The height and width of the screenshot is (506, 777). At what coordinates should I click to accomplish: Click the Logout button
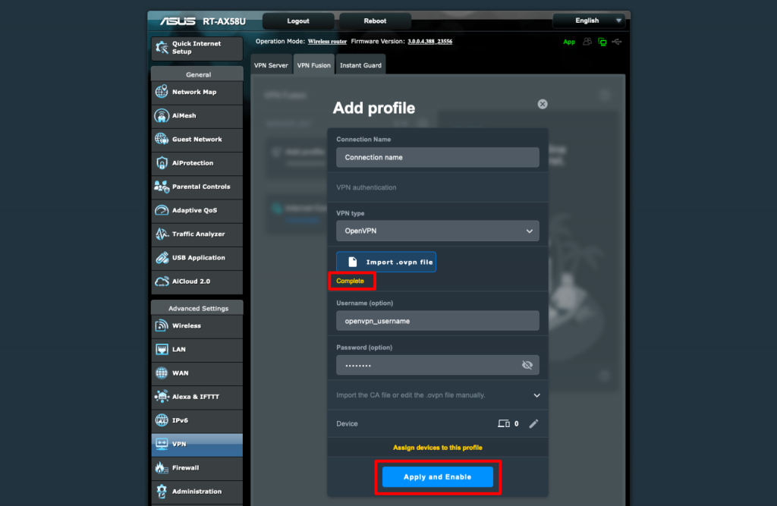(x=298, y=20)
